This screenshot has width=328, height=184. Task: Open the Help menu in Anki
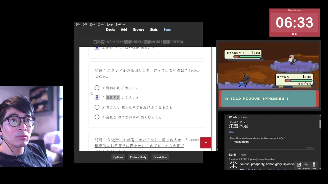(x=110, y=24)
